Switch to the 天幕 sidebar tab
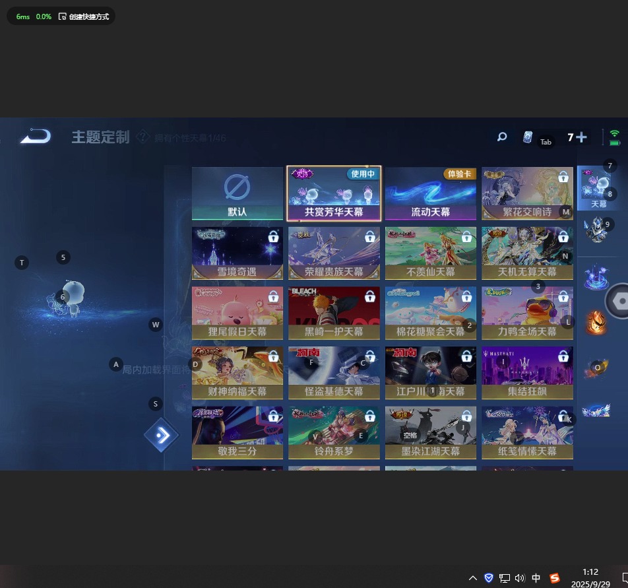Screen dimensions: 628x588 point(598,188)
